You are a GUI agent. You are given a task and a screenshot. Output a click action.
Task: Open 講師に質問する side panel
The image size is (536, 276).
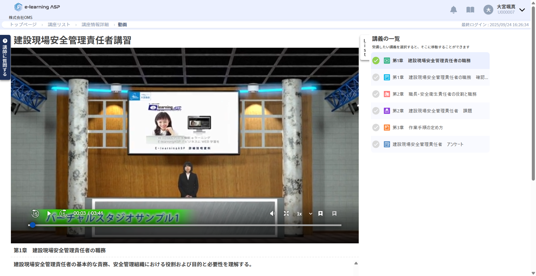(x=5, y=57)
